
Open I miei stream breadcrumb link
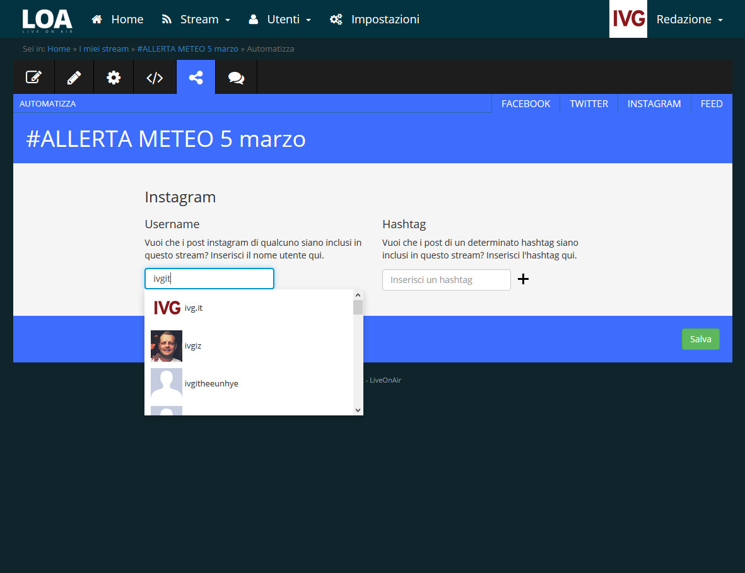[103, 49]
